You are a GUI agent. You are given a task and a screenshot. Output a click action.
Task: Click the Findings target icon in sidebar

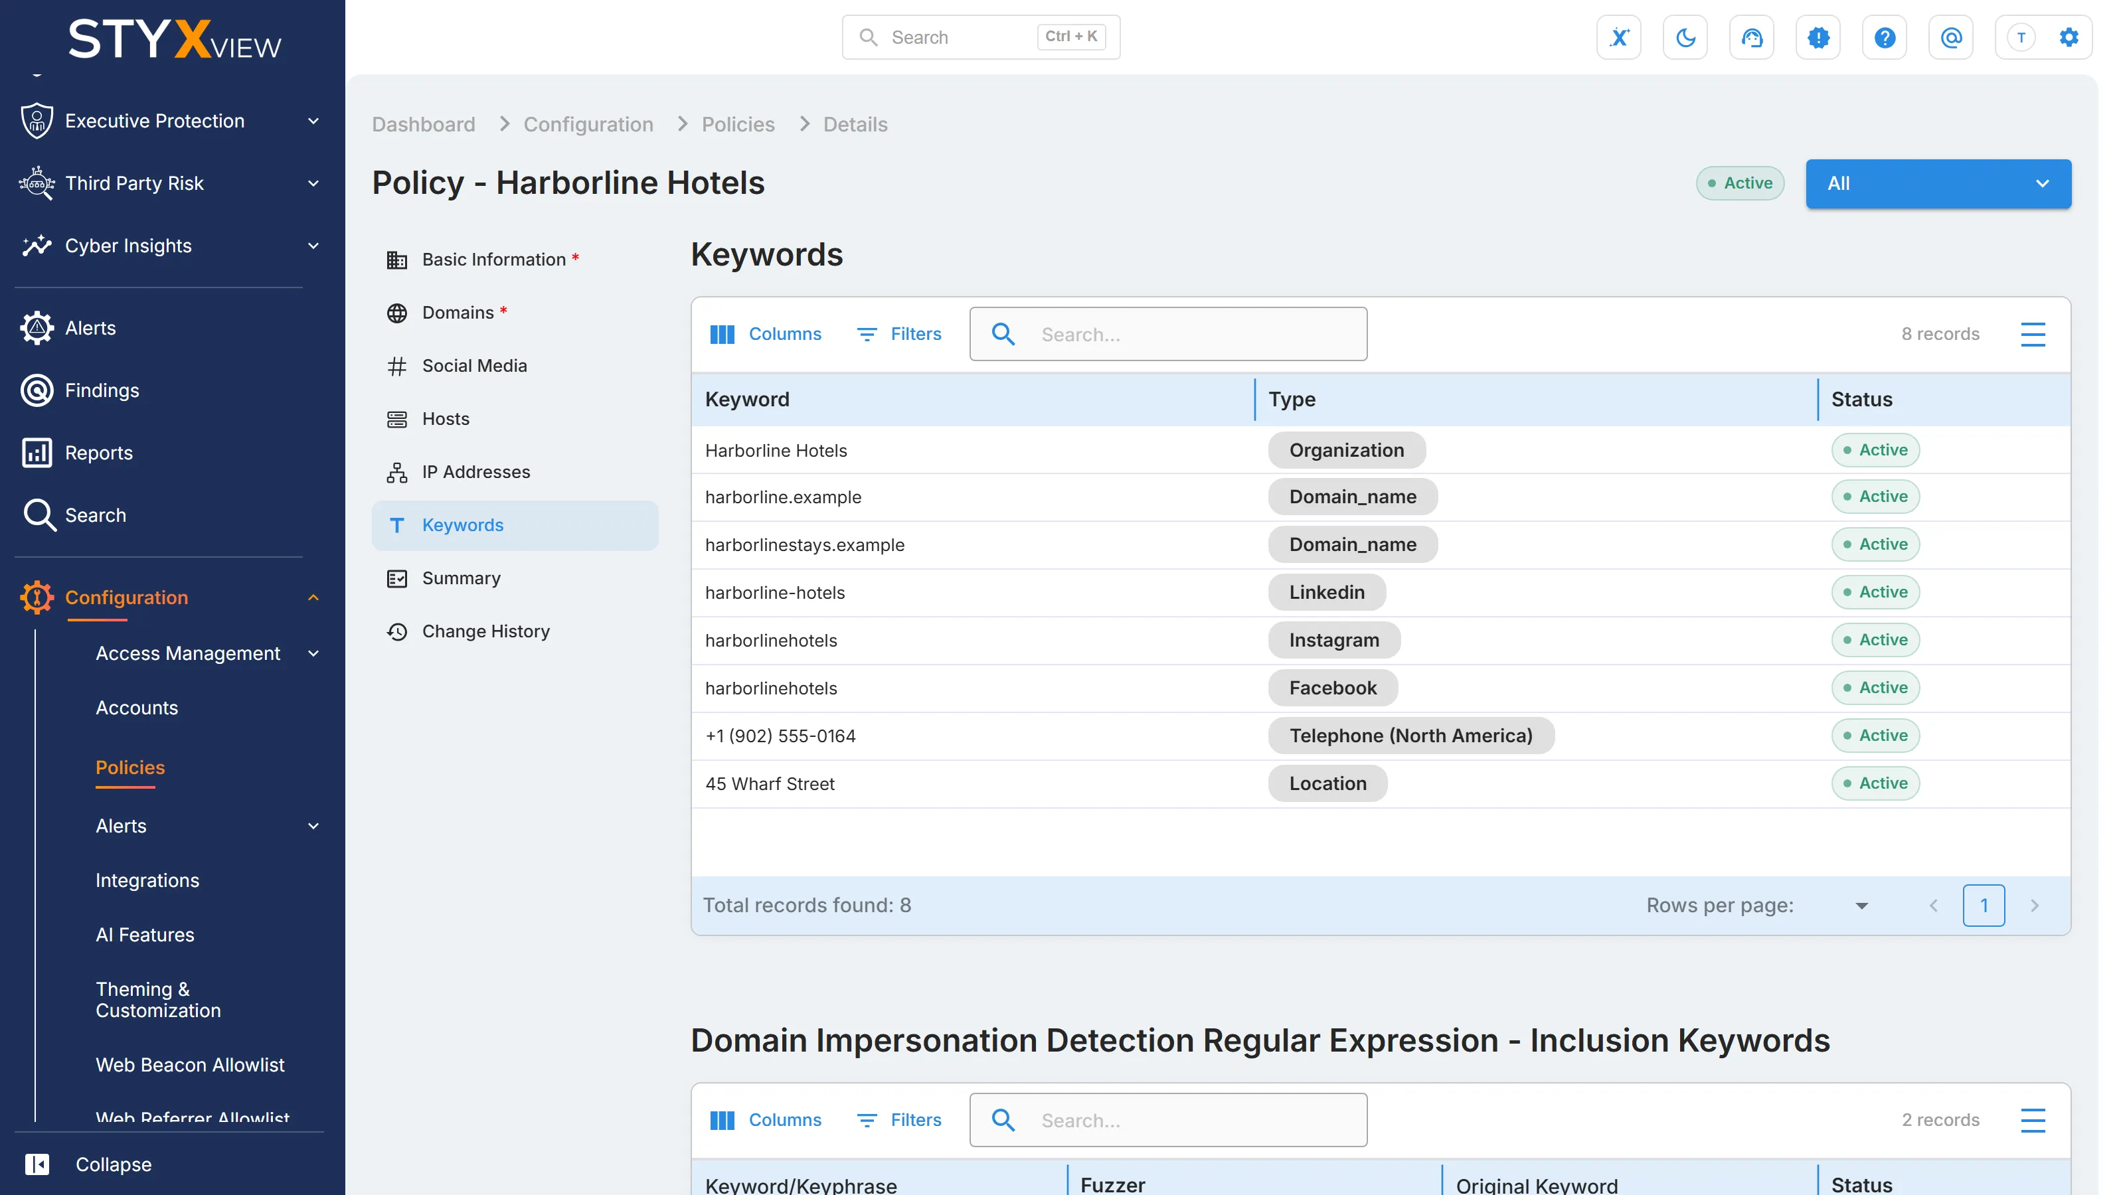click(x=37, y=390)
